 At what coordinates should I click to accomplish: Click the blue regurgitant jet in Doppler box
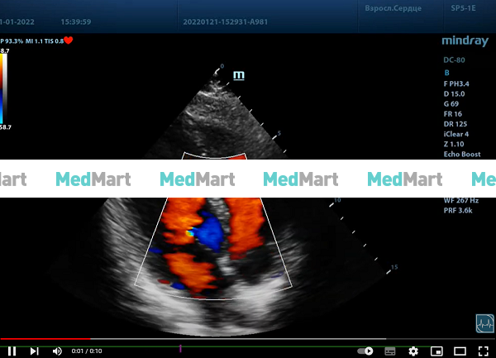(x=209, y=232)
